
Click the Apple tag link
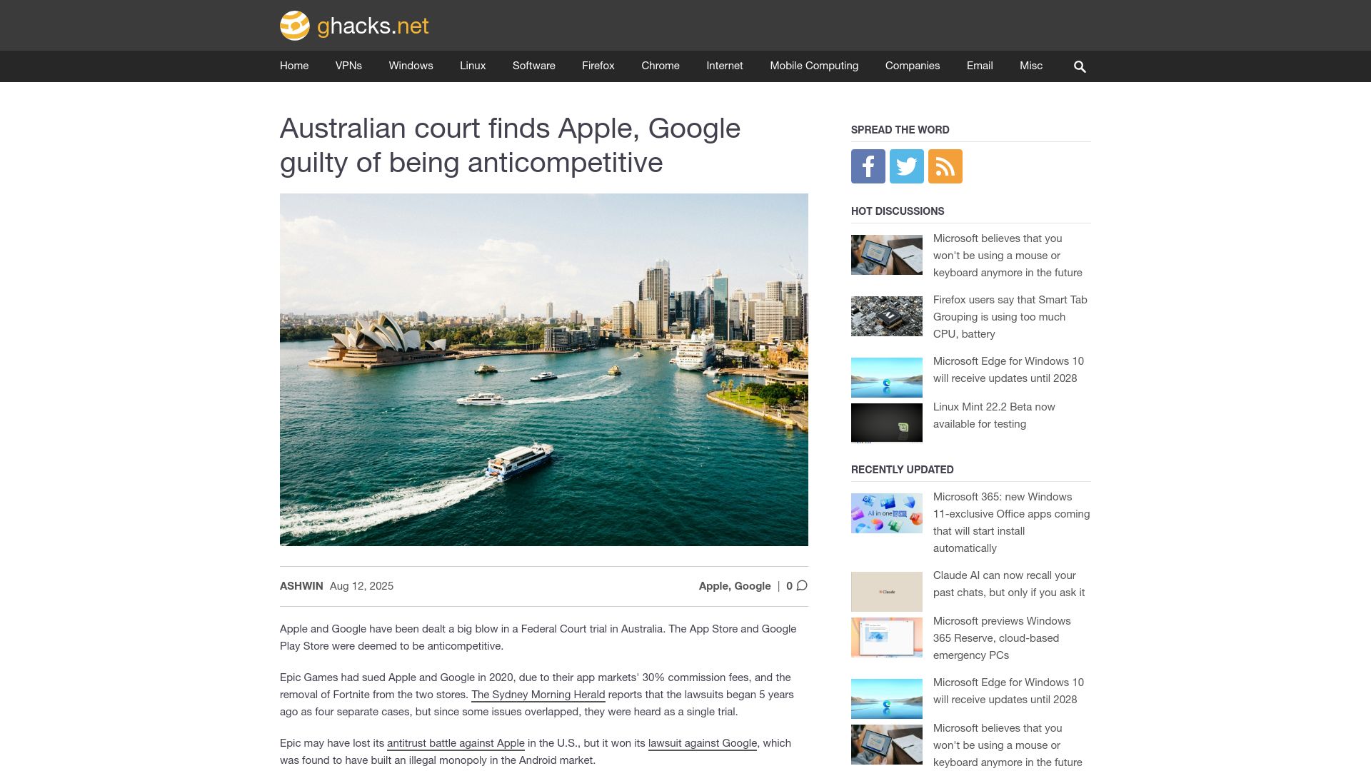pos(713,586)
